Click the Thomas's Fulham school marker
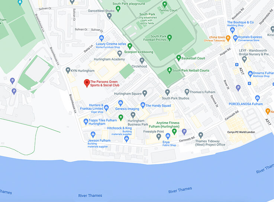 tap(187, 92)
